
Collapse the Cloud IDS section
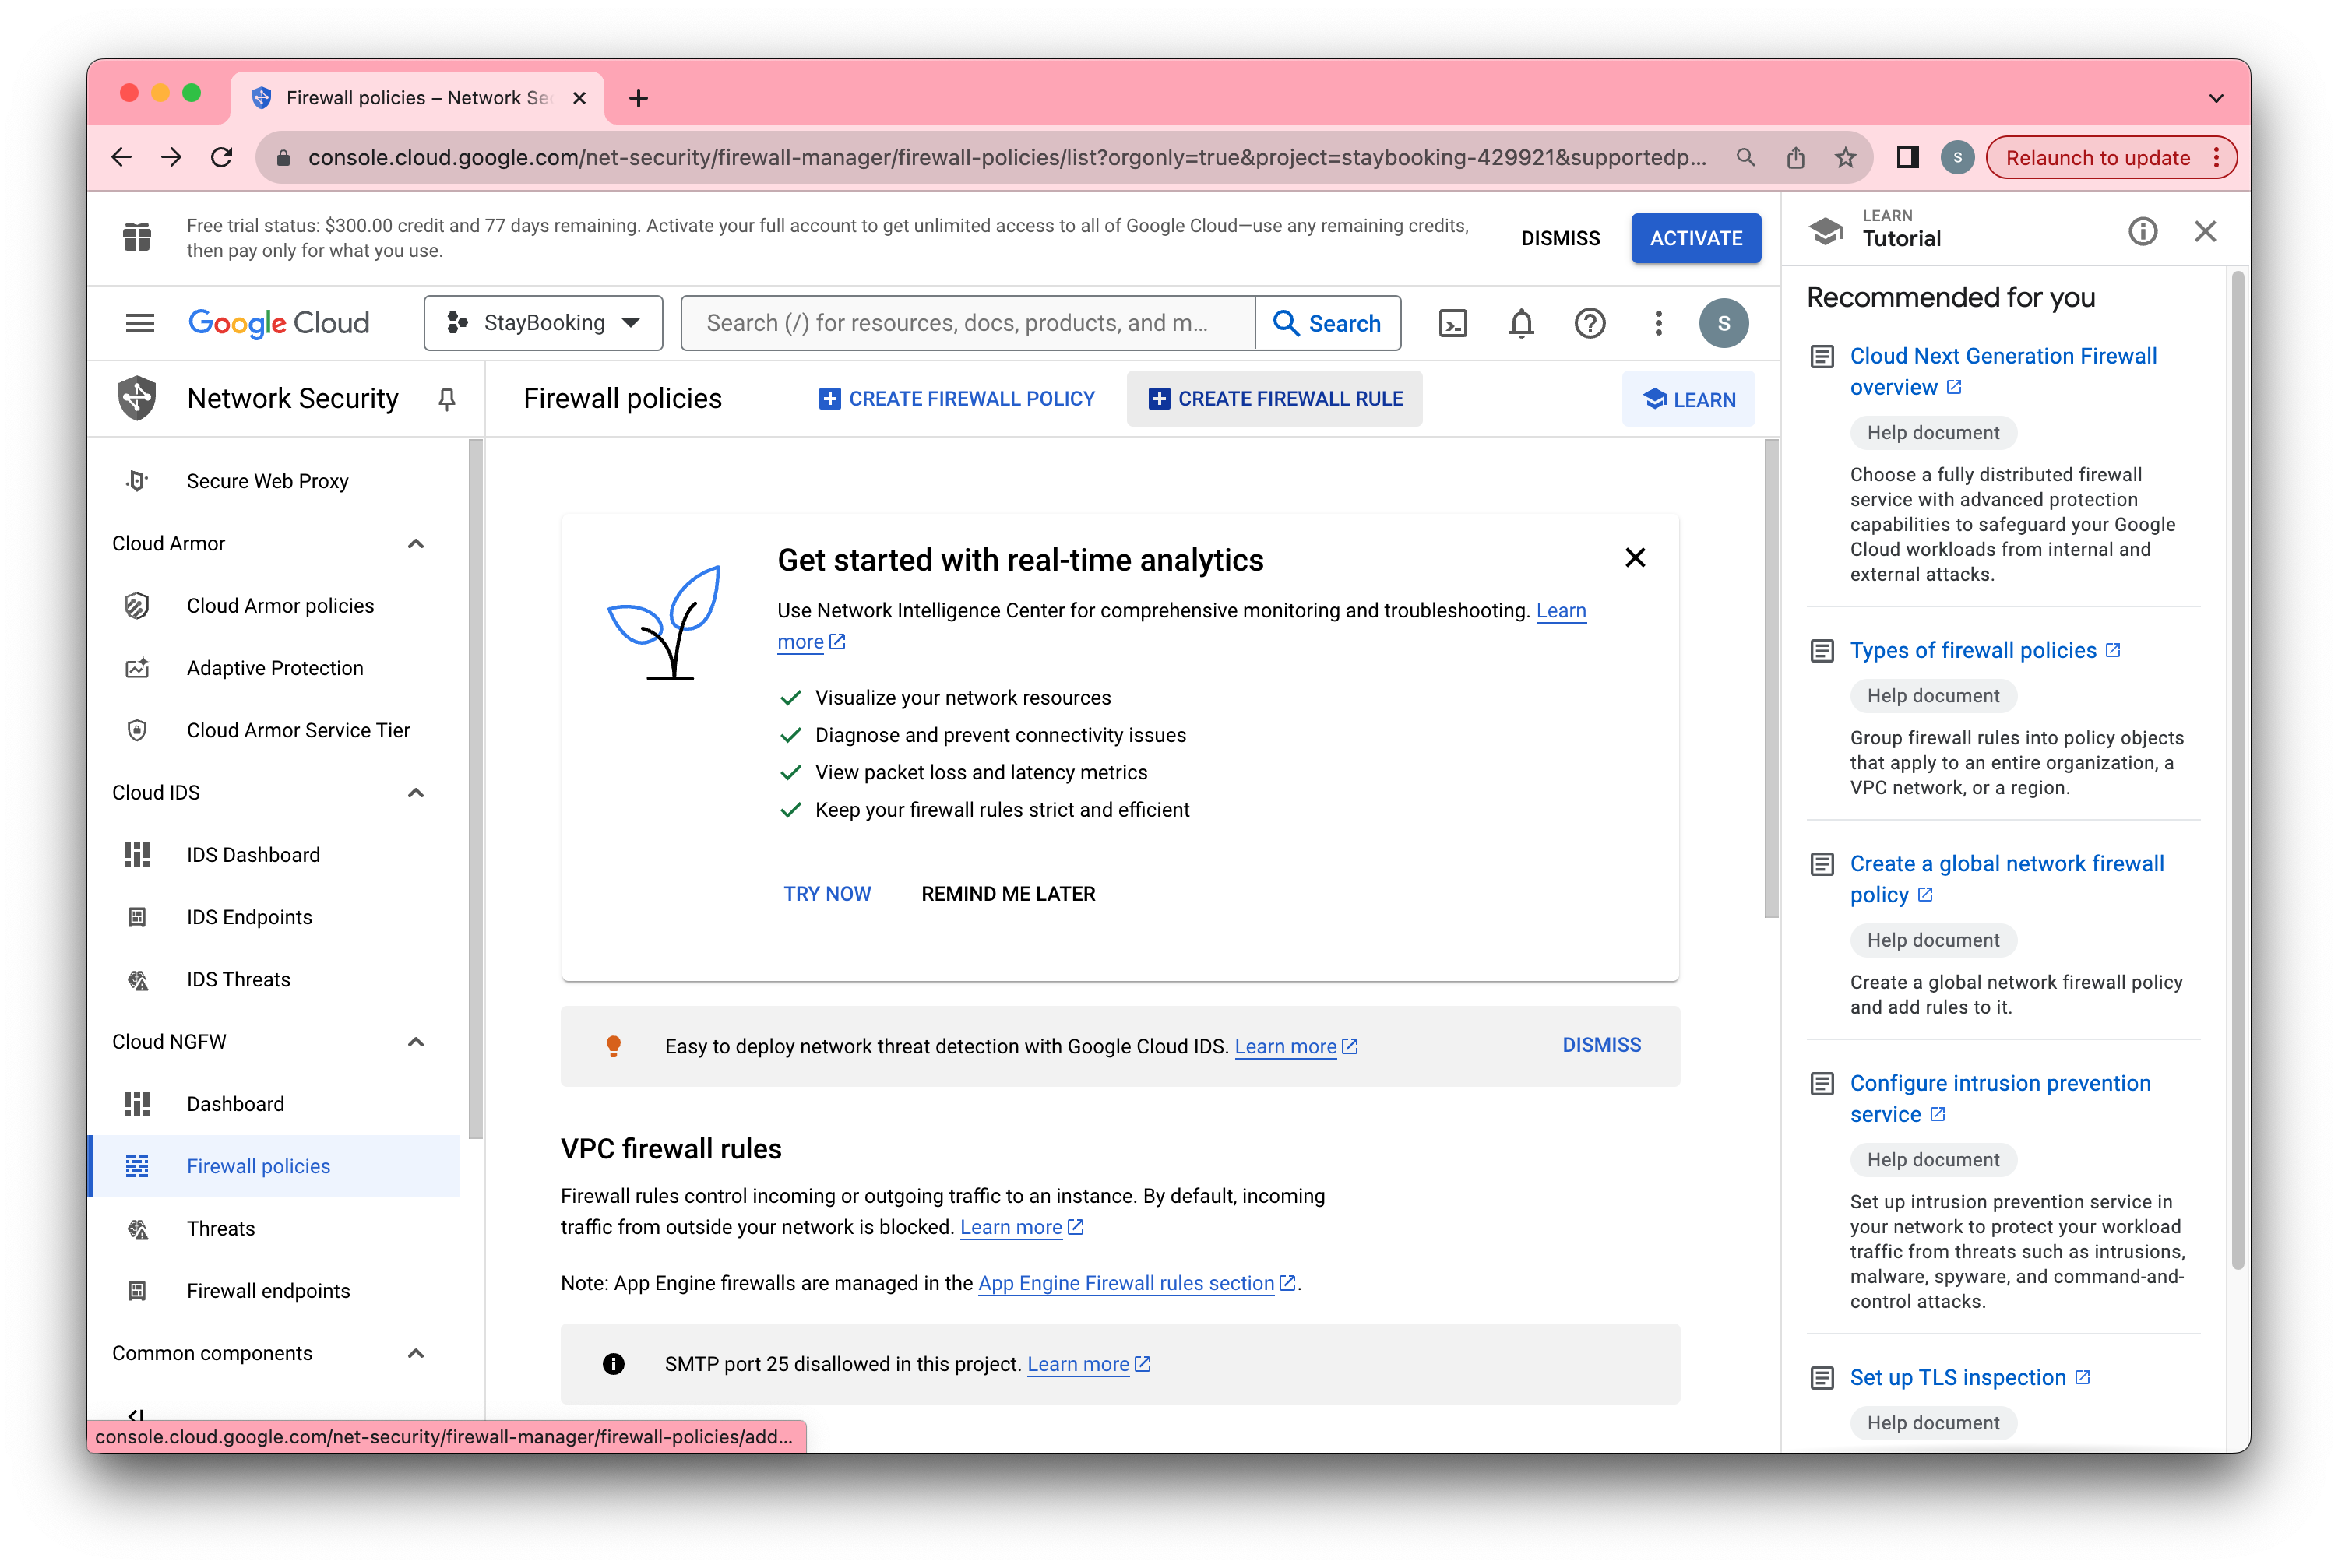pos(416,793)
